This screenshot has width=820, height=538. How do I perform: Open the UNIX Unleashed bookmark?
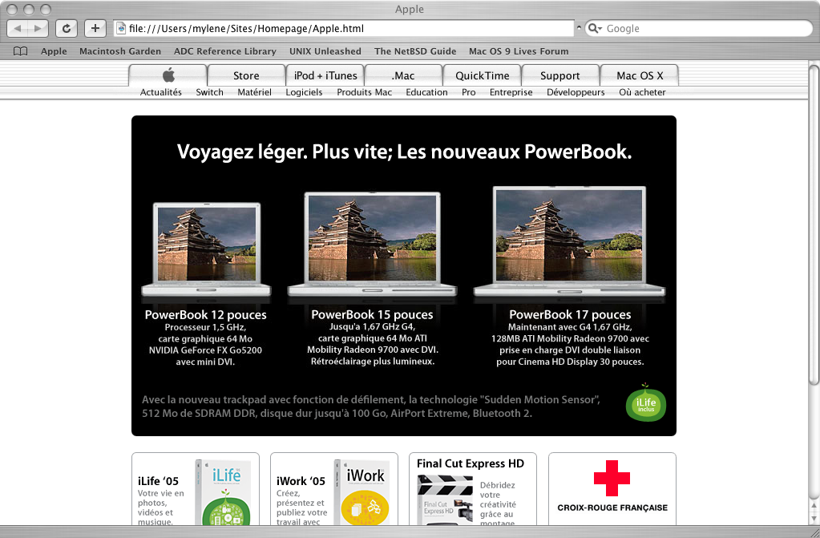325,51
